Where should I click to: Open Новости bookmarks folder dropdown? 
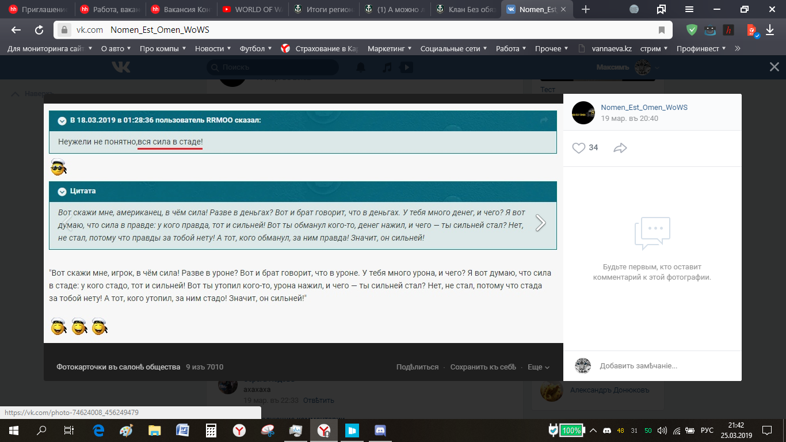pyautogui.click(x=213, y=49)
